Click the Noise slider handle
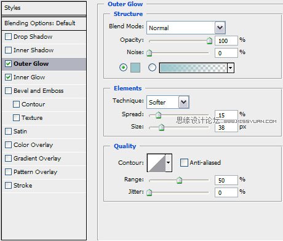 [x=149, y=53]
